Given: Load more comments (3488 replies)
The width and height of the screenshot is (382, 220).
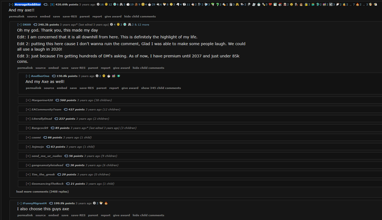Looking at the screenshot, I should point(42,192).
